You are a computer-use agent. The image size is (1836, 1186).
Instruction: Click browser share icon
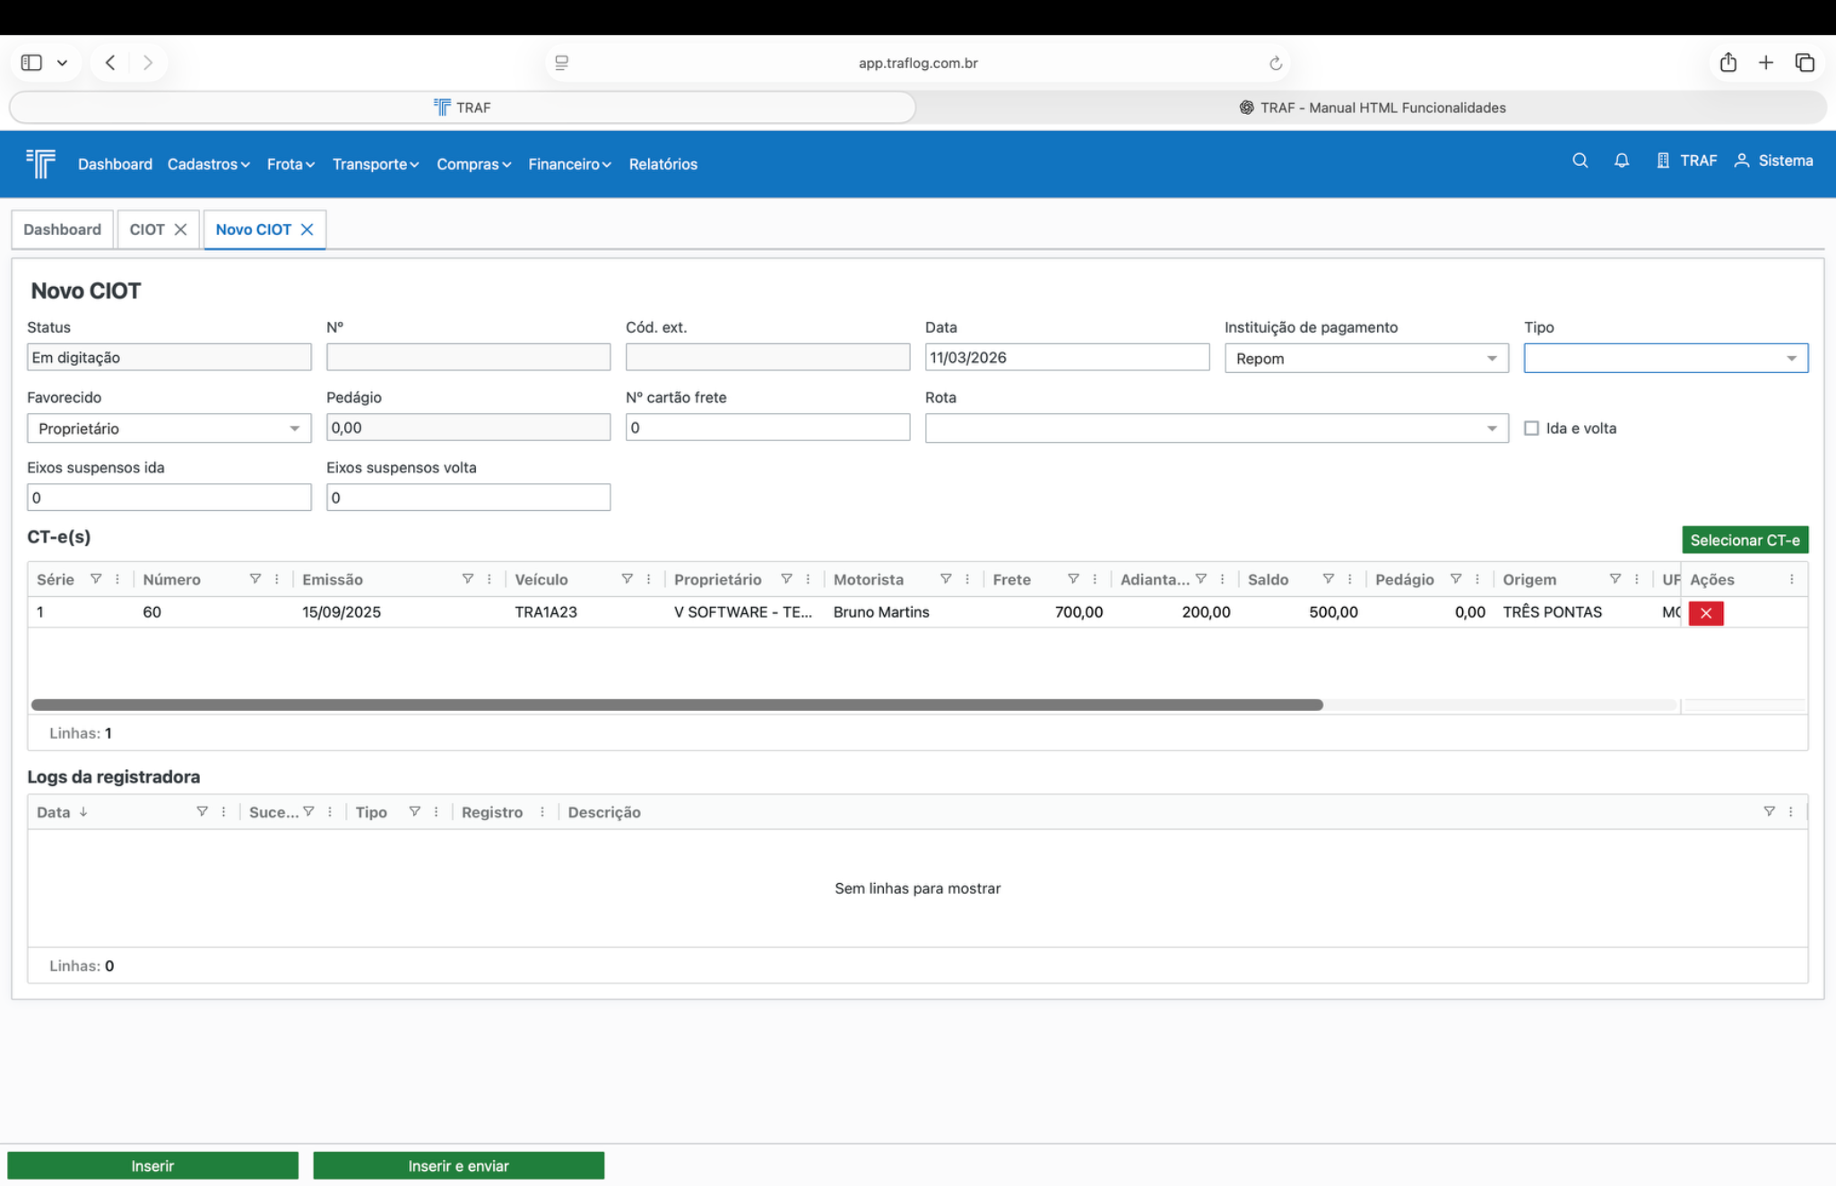coord(1728,63)
